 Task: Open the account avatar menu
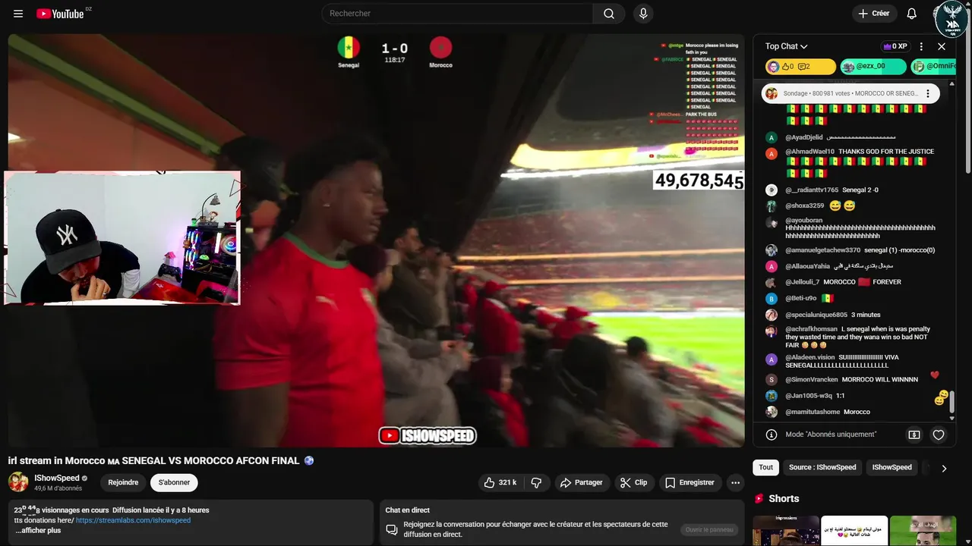pos(951,19)
